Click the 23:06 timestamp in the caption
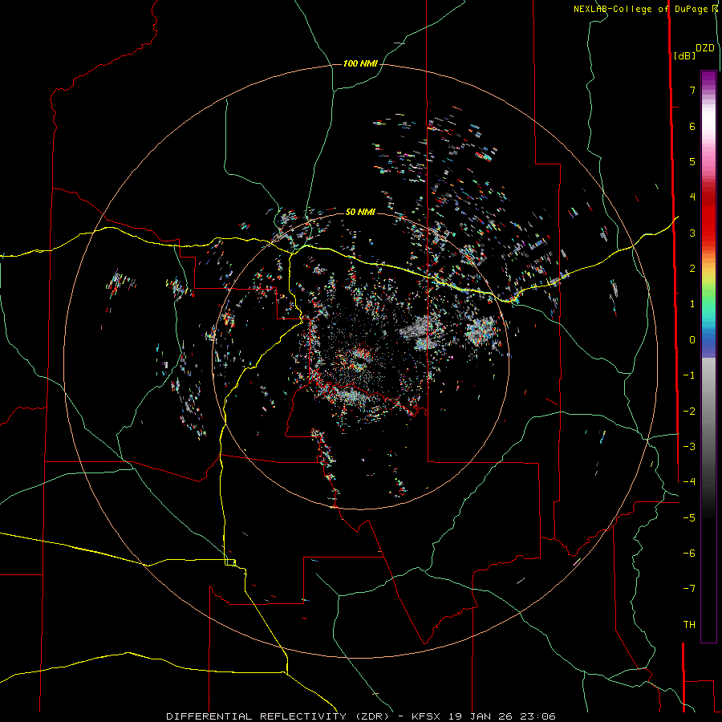722x722 pixels. click(x=537, y=716)
